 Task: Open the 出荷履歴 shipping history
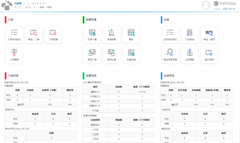[x=189, y=55]
